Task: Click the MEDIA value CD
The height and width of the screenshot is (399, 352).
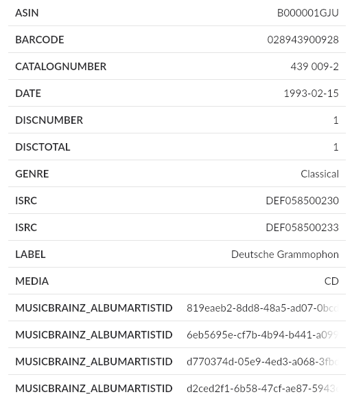Action: click(331, 281)
